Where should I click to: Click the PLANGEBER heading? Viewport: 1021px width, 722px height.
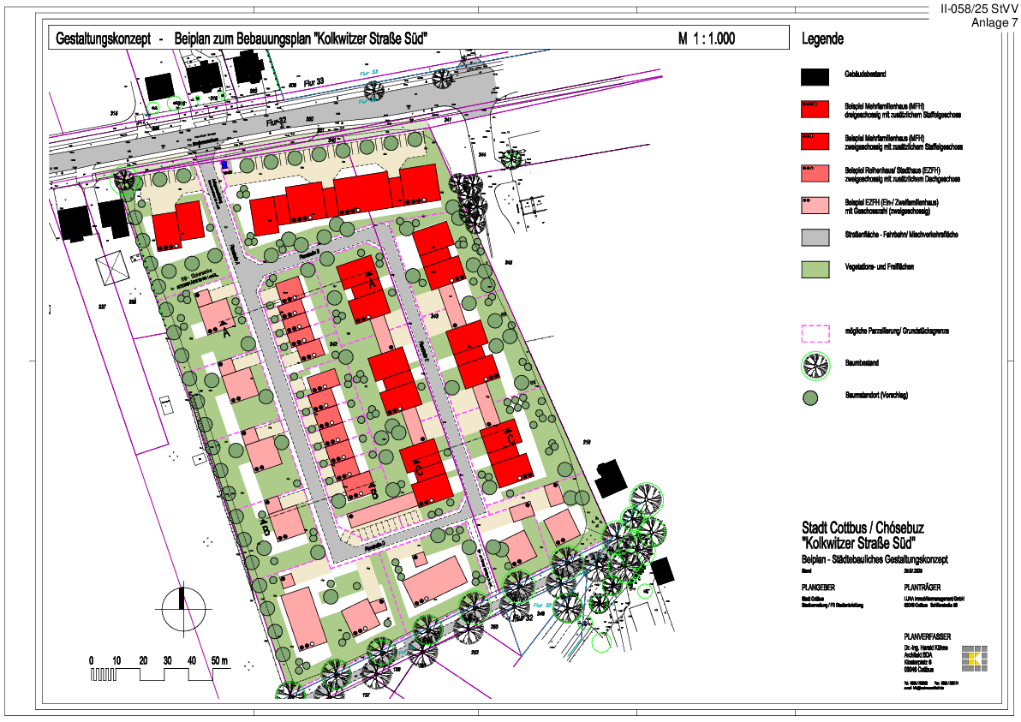click(x=821, y=587)
